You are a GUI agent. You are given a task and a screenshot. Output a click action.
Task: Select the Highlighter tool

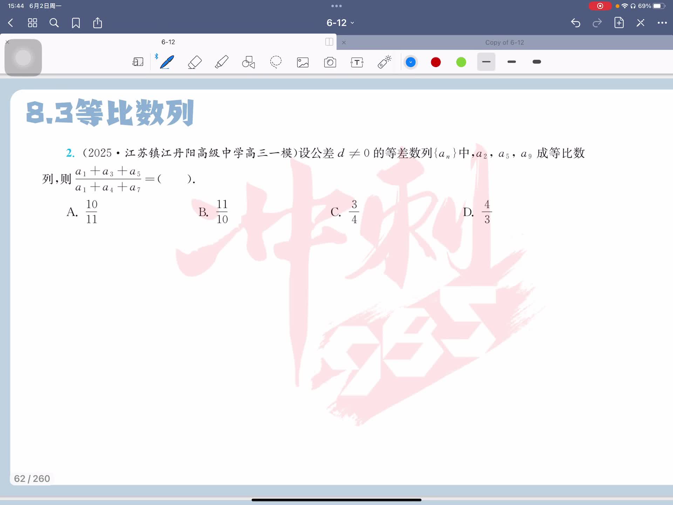click(x=222, y=62)
